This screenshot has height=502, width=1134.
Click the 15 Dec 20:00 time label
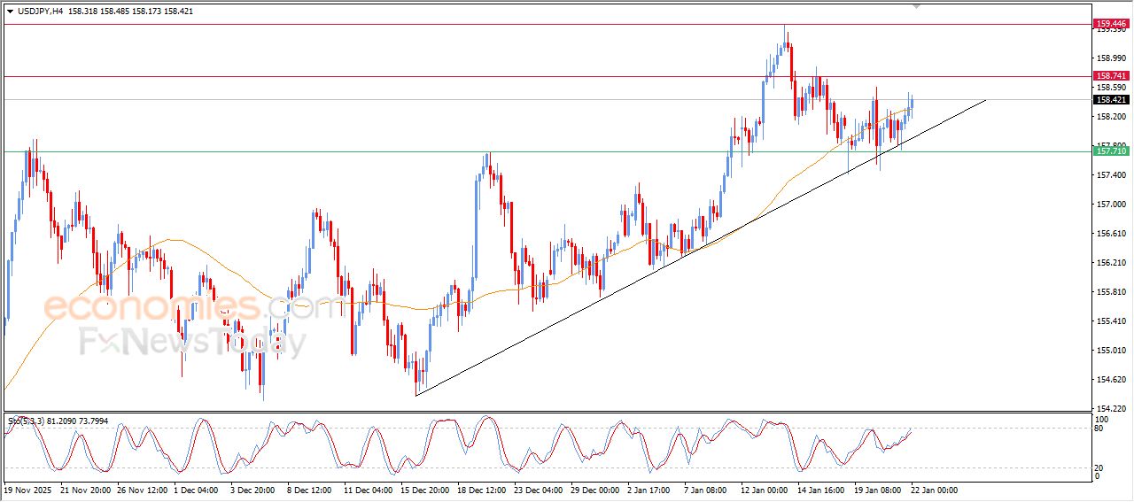pos(425,489)
